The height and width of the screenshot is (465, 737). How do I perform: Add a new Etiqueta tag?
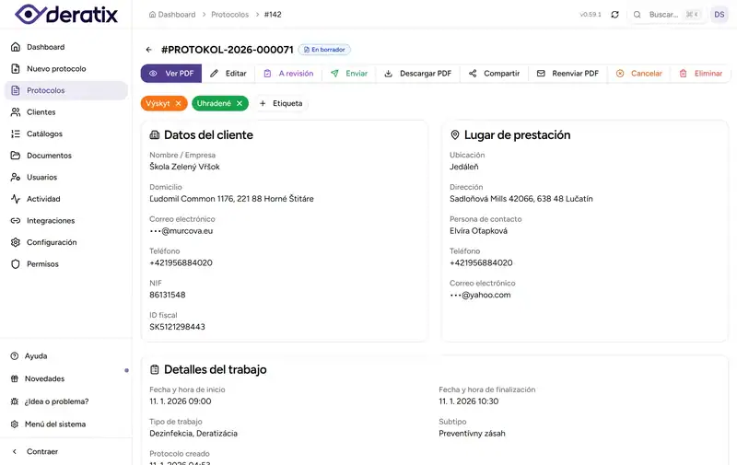pos(281,103)
